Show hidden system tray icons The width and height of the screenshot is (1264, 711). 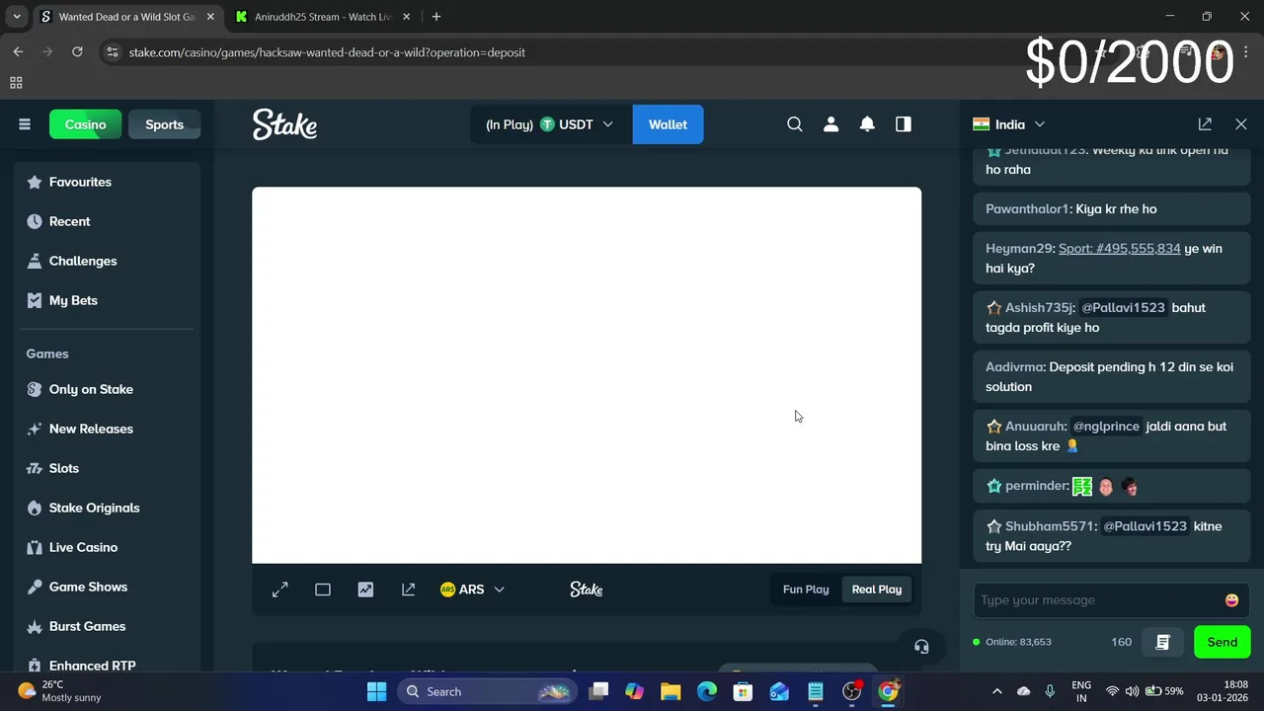click(x=996, y=691)
